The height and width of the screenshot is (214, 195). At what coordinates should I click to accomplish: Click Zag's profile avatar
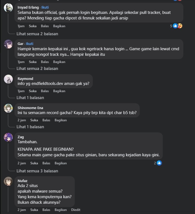point(8,137)
